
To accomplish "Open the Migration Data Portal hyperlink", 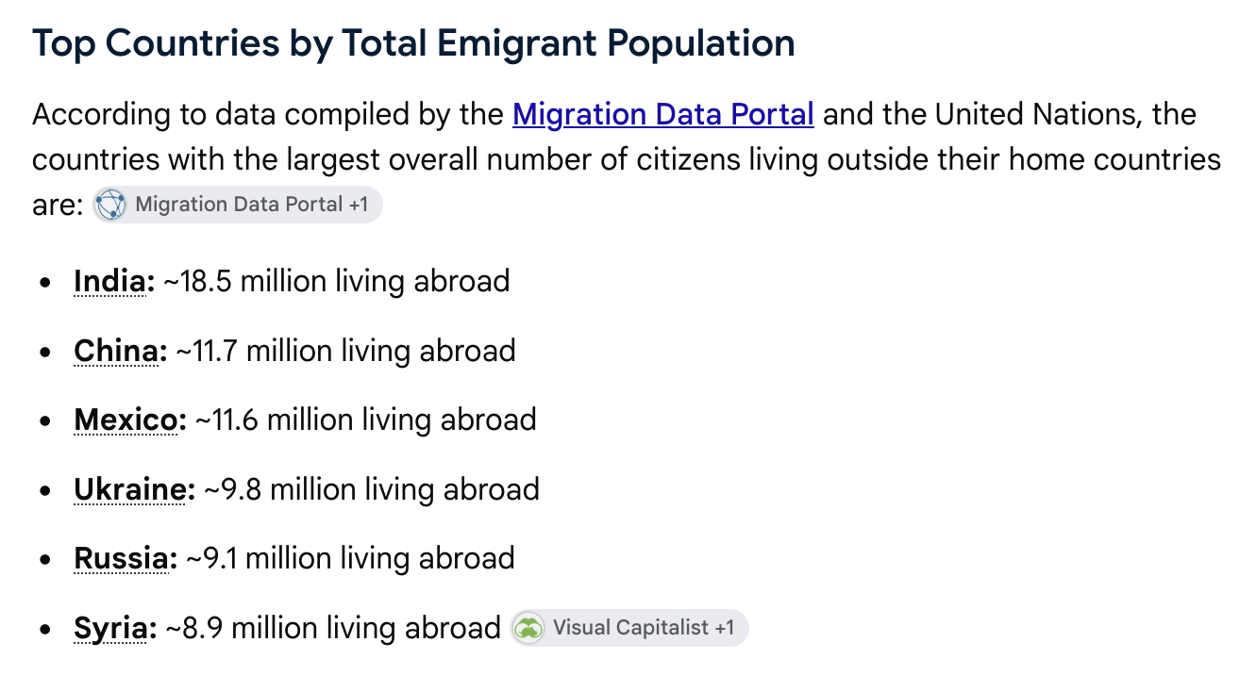I will [663, 115].
